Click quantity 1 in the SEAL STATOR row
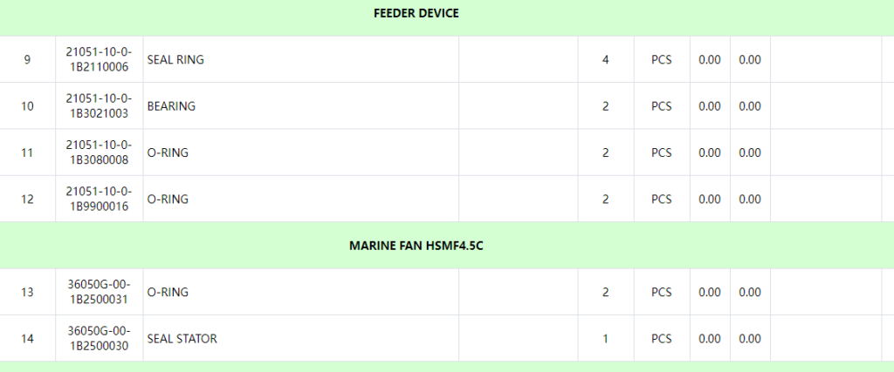This screenshot has height=372, width=894. 605,338
